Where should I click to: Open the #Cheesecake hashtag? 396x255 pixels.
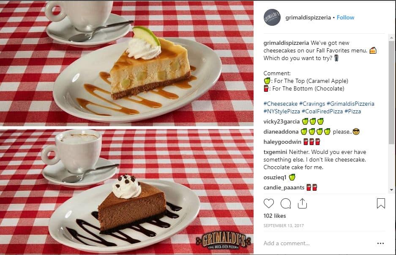coord(280,104)
